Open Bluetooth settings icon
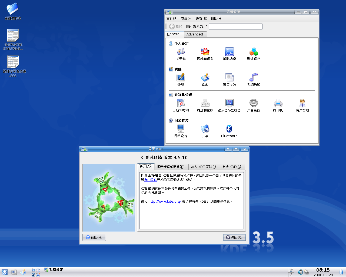Screen dimensions: 346x277 click(229, 131)
